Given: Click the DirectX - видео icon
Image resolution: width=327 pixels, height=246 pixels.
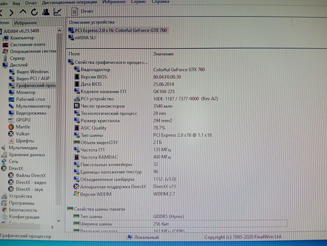Looking at the screenshot, I should tap(11, 182).
